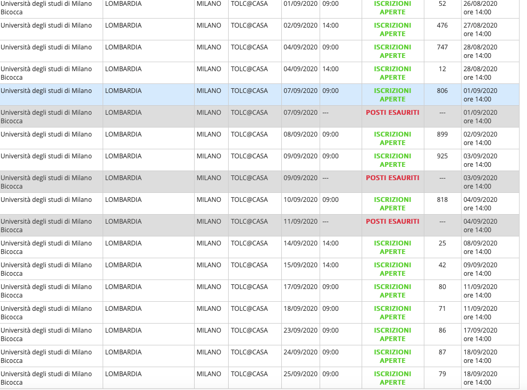Click deadline 27/08/2020 ore 14:00

click(x=480, y=30)
